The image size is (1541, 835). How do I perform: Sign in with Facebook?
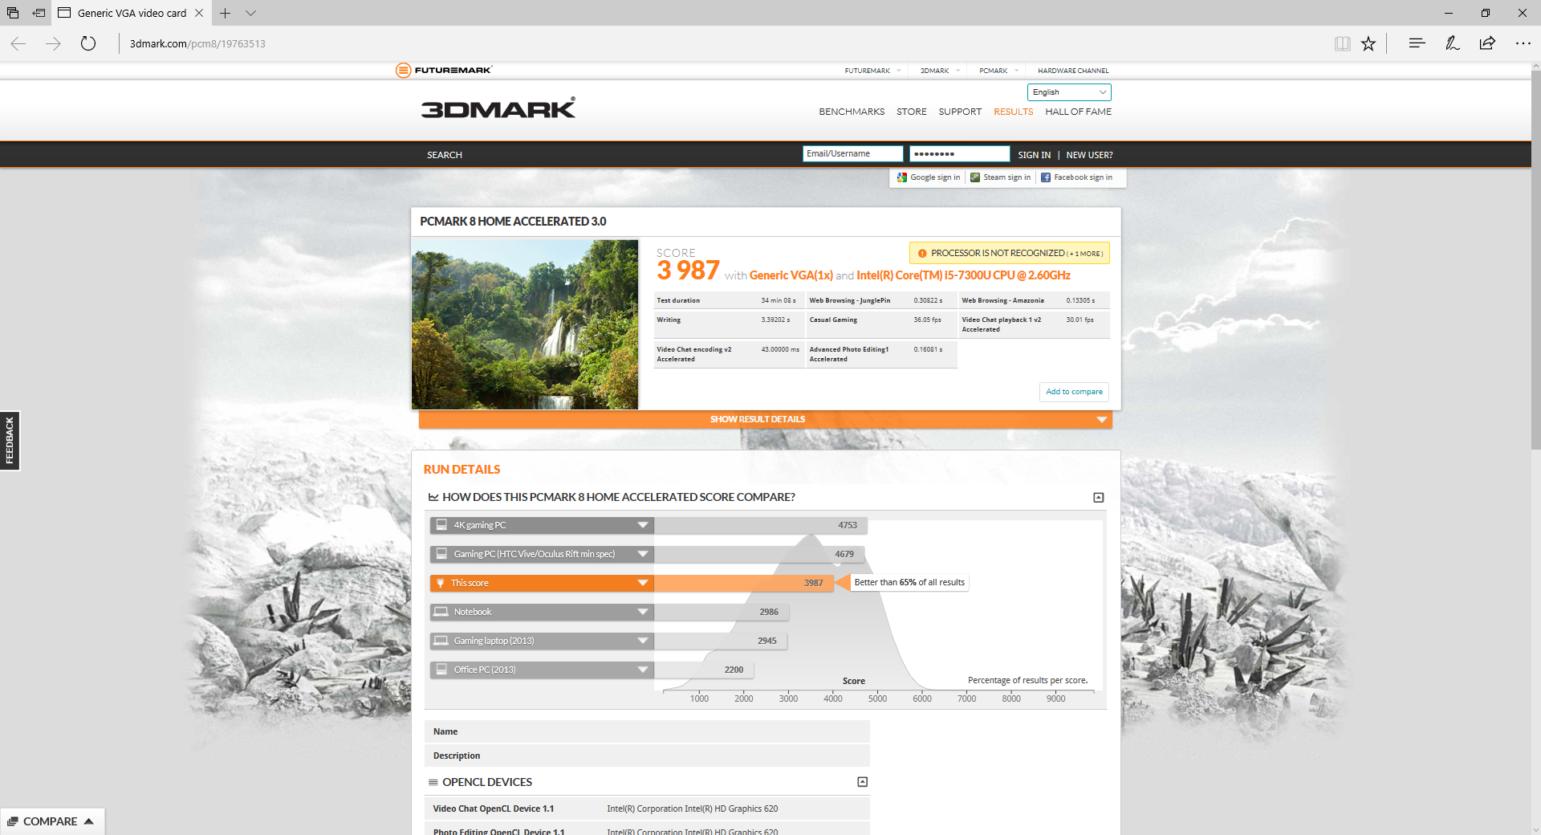pyautogui.click(x=1077, y=177)
